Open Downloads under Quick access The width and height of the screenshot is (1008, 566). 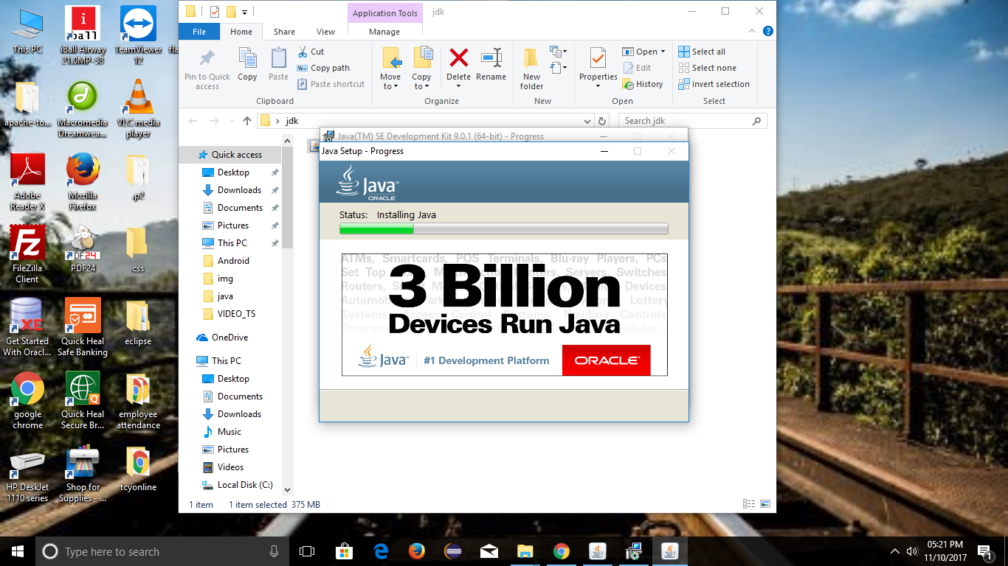point(239,190)
